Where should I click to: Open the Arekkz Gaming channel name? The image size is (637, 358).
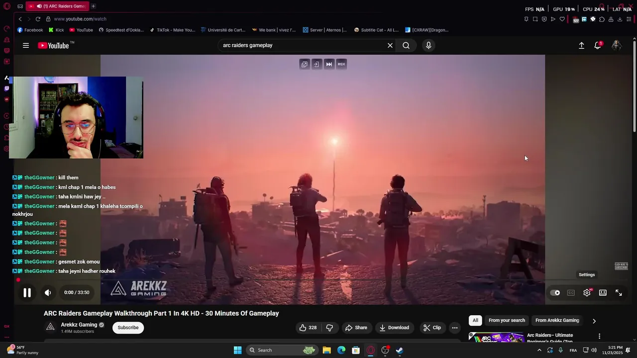pyautogui.click(x=79, y=325)
